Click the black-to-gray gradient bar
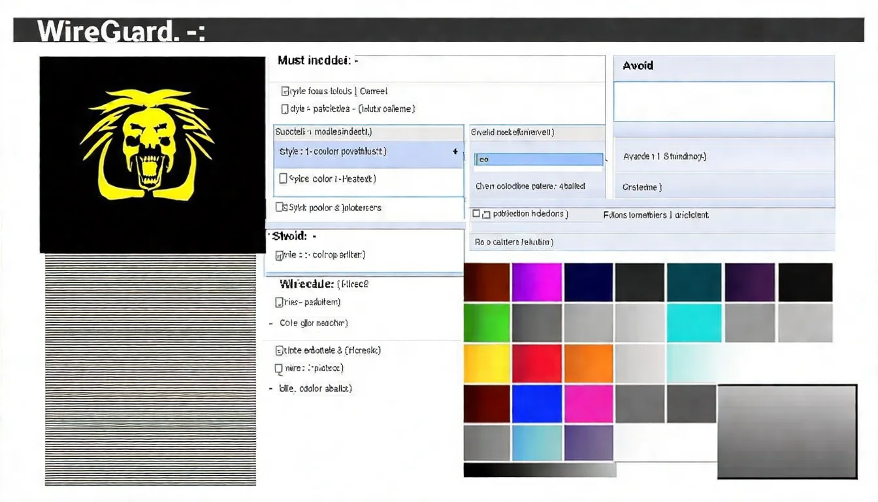Screen dimensions: 878x502 (540, 470)
